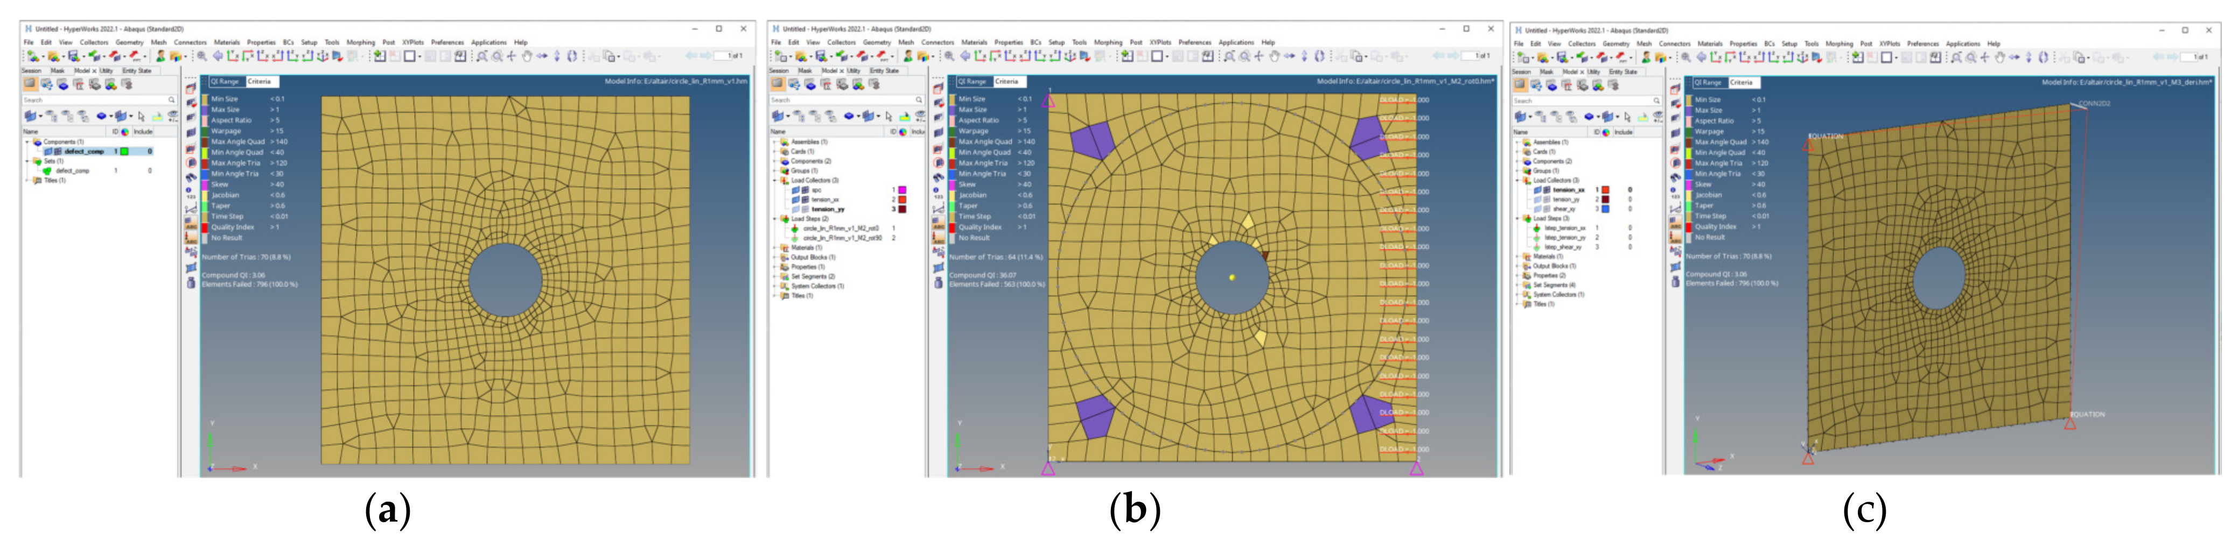The width and height of the screenshot is (2238, 542).
Task: Click user profile icon in rightmost toolbar
Action: click(1646, 57)
